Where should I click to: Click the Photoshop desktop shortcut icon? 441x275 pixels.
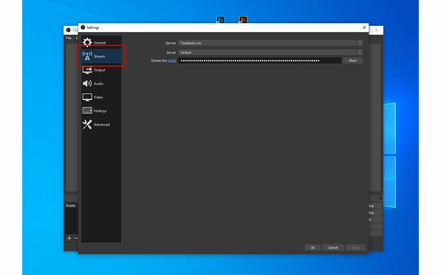click(221, 20)
